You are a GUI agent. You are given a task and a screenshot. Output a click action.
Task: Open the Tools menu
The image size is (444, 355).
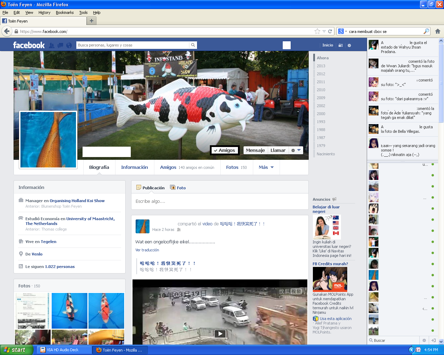[83, 12]
